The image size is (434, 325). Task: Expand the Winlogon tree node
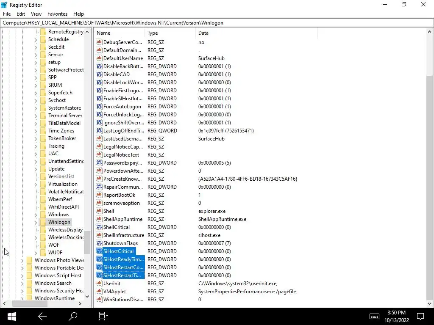[36, 222]
